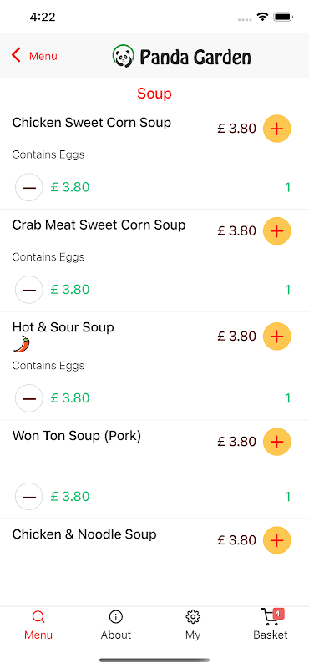
Task: Decrease Hot & Sour Soup quantity
Action: coord(29,398)
